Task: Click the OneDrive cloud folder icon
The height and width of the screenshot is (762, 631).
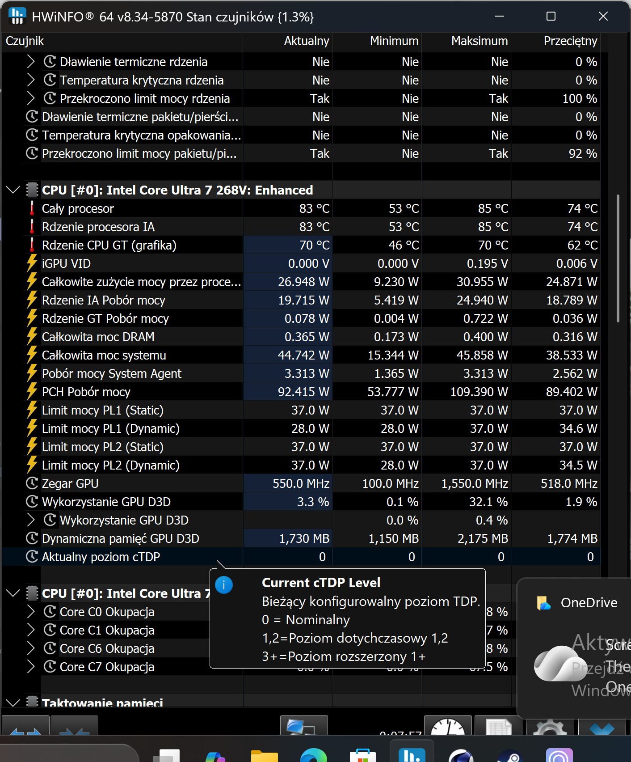Action: click(544, 603)
